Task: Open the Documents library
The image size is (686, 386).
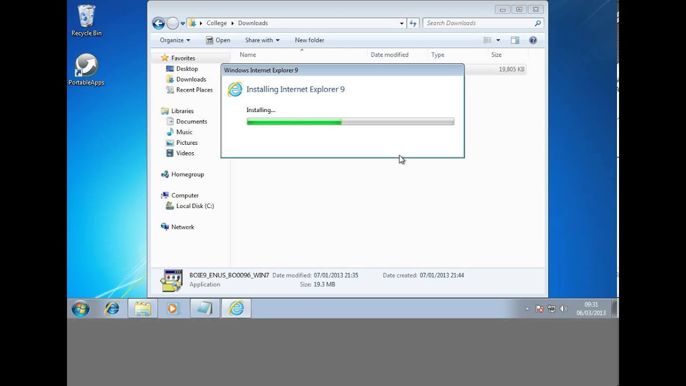Action: pos(191,122)
